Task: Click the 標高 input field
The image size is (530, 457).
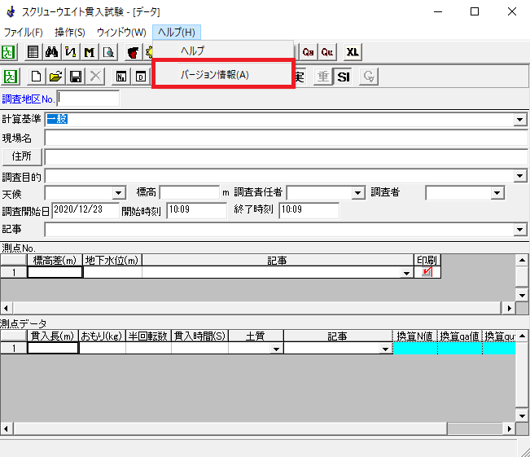Action: (x=190, y=193)
